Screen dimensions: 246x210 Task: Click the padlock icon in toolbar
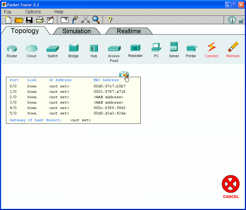[x=241, y=21]
